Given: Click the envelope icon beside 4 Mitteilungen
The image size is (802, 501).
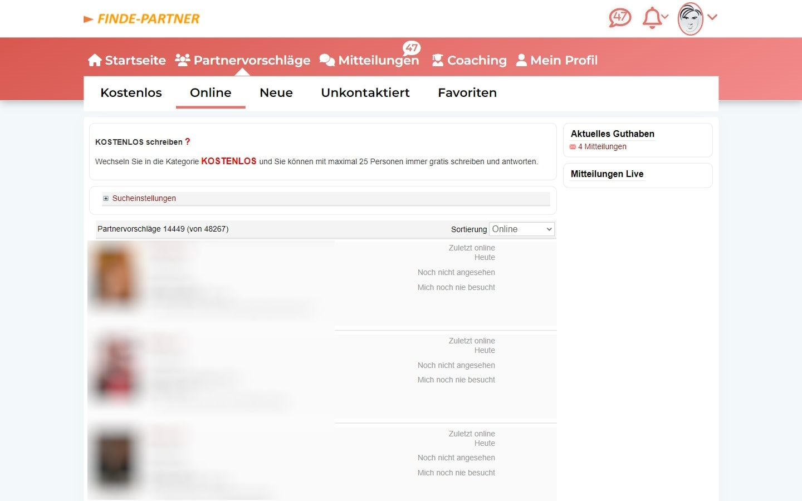Looking at the screenshot, I should [573, 146].
